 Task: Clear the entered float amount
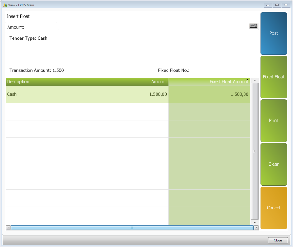pos(274,164)
